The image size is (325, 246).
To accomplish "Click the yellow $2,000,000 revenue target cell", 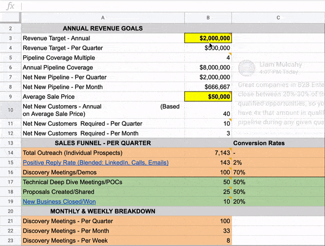I will pos(208,38).
